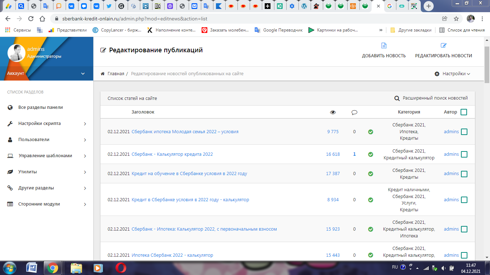The height and width of the screenshot is (275, 490).
Task: Click the wrench icon for script settings
Action: click(x=10, y=124)
